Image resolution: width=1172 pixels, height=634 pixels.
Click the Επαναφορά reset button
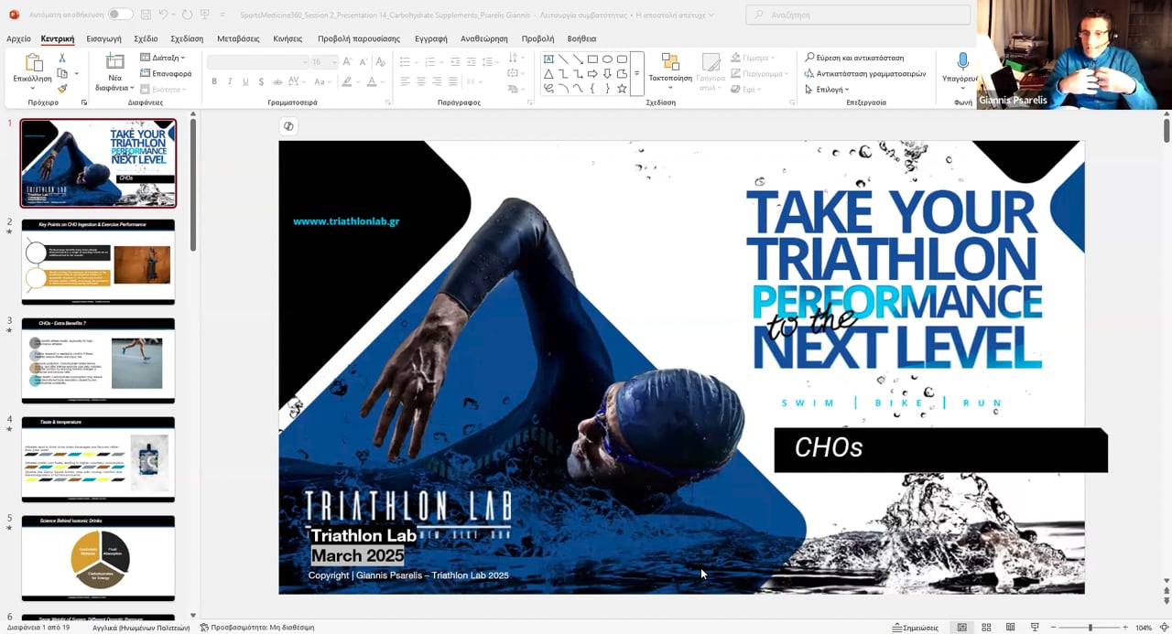166,73
